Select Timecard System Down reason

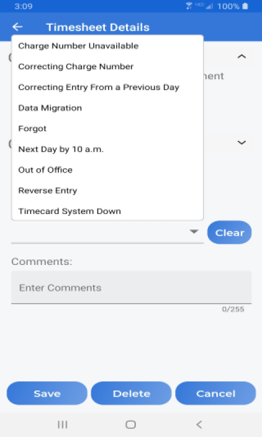pos(107,211)
